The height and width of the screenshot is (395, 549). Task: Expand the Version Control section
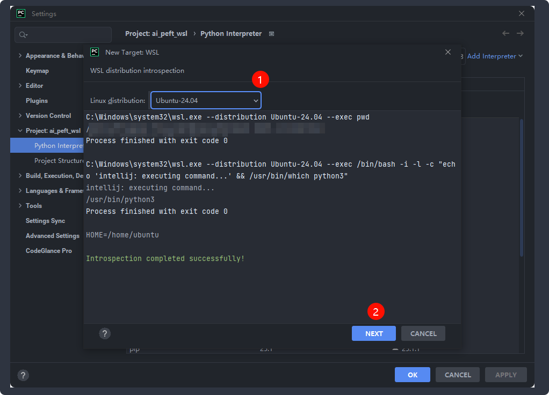pos(20,116)
